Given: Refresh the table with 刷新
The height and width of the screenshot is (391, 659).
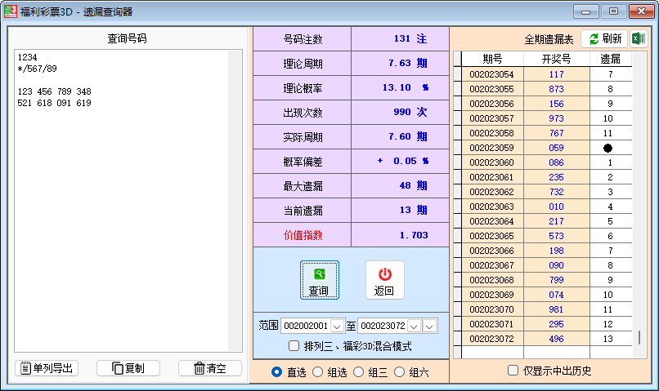Looking at the screenshot, I should (x=604, y=38).
